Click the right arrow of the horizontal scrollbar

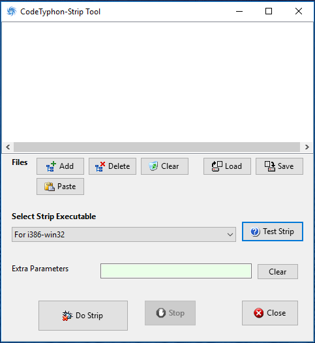[307, 147]
